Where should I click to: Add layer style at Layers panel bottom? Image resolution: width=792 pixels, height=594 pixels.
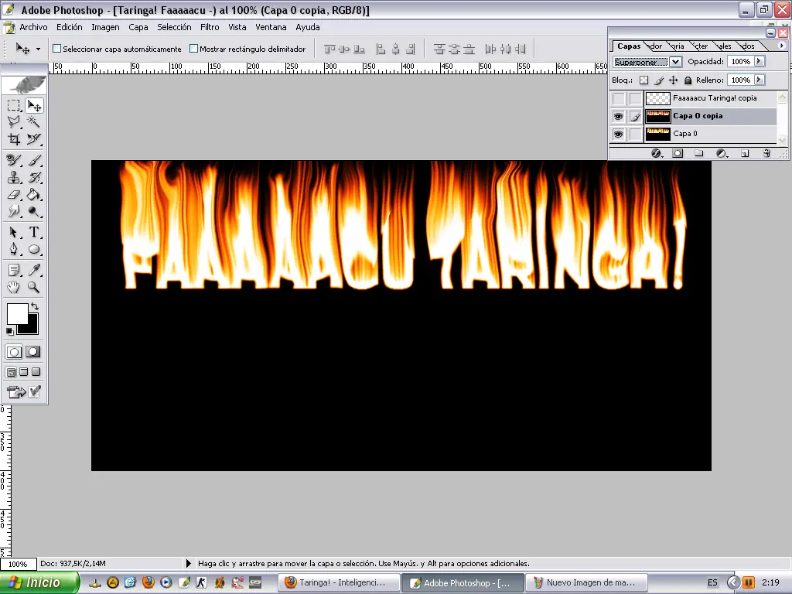coord(656,153)
